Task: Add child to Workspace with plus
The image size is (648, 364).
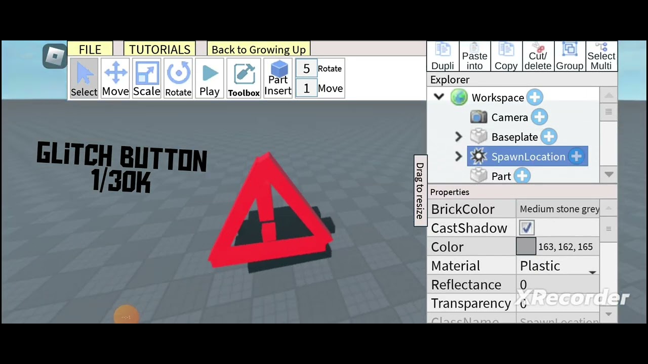Action: (x=535, y=98)
